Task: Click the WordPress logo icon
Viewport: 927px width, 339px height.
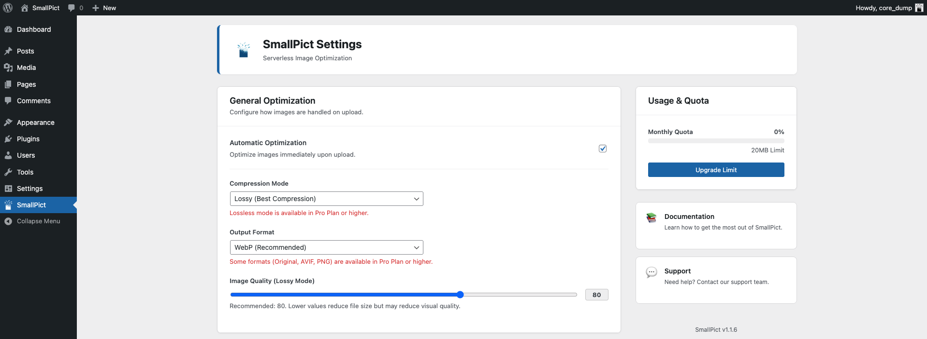Action: click(8, 8)
